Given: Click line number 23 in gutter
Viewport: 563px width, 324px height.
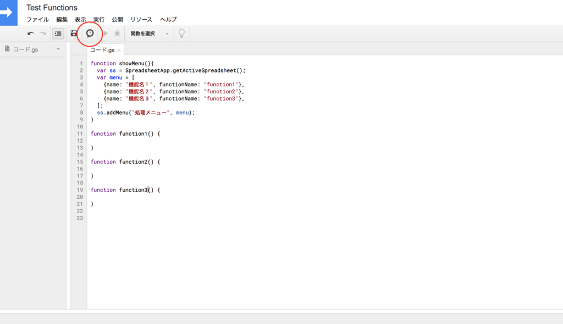Looking at the screenshot, I should [x=79, y=218].
